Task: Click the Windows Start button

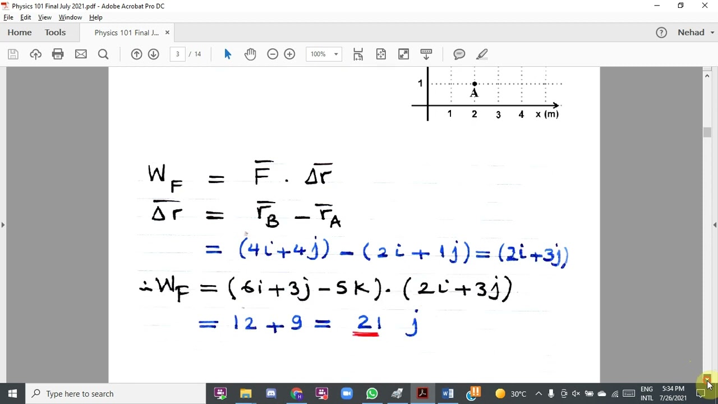Action: click(x=12, y=393)
